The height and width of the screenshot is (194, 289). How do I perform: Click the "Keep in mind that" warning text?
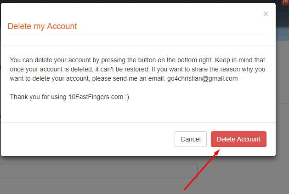tap(240, 60)
